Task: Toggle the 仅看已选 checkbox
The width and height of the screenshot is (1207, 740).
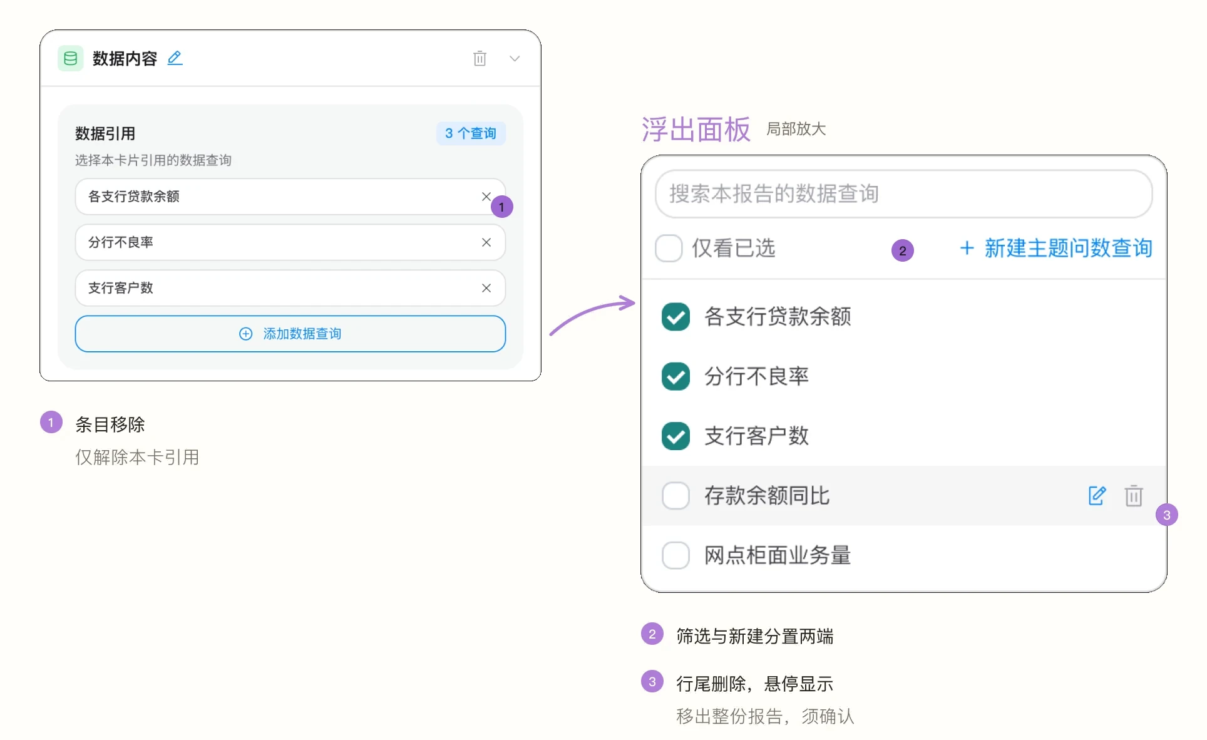Action: pos(669,249)
